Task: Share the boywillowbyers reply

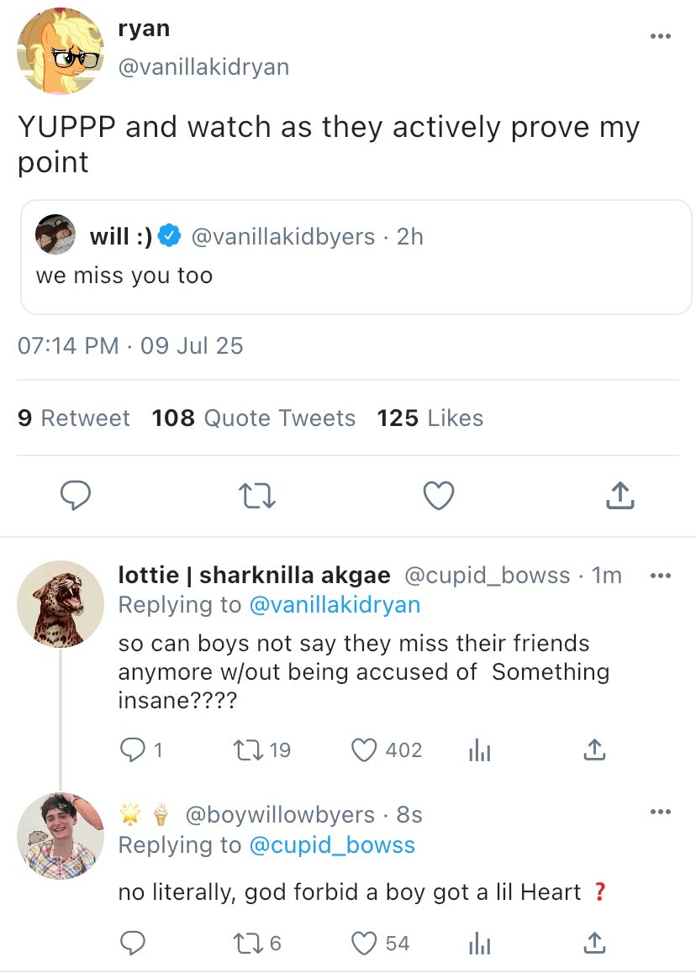Action: click(x=593, y=944)
